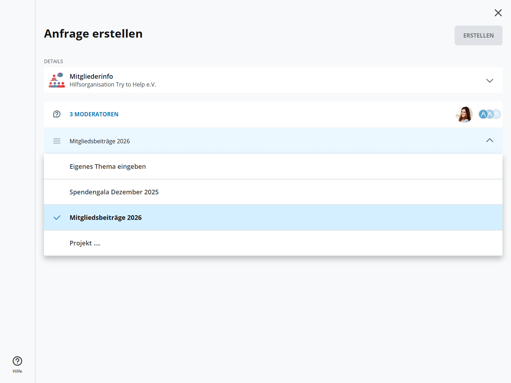Choose 'Eigenes Thema eingeben' from the list
The width and height of the screenshot is (511, 383).
(108, 167)
